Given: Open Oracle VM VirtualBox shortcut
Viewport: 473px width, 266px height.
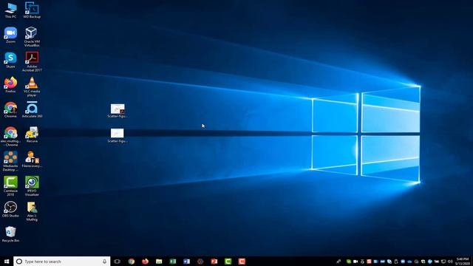Looking at the screenshot, I should point(32,36).
